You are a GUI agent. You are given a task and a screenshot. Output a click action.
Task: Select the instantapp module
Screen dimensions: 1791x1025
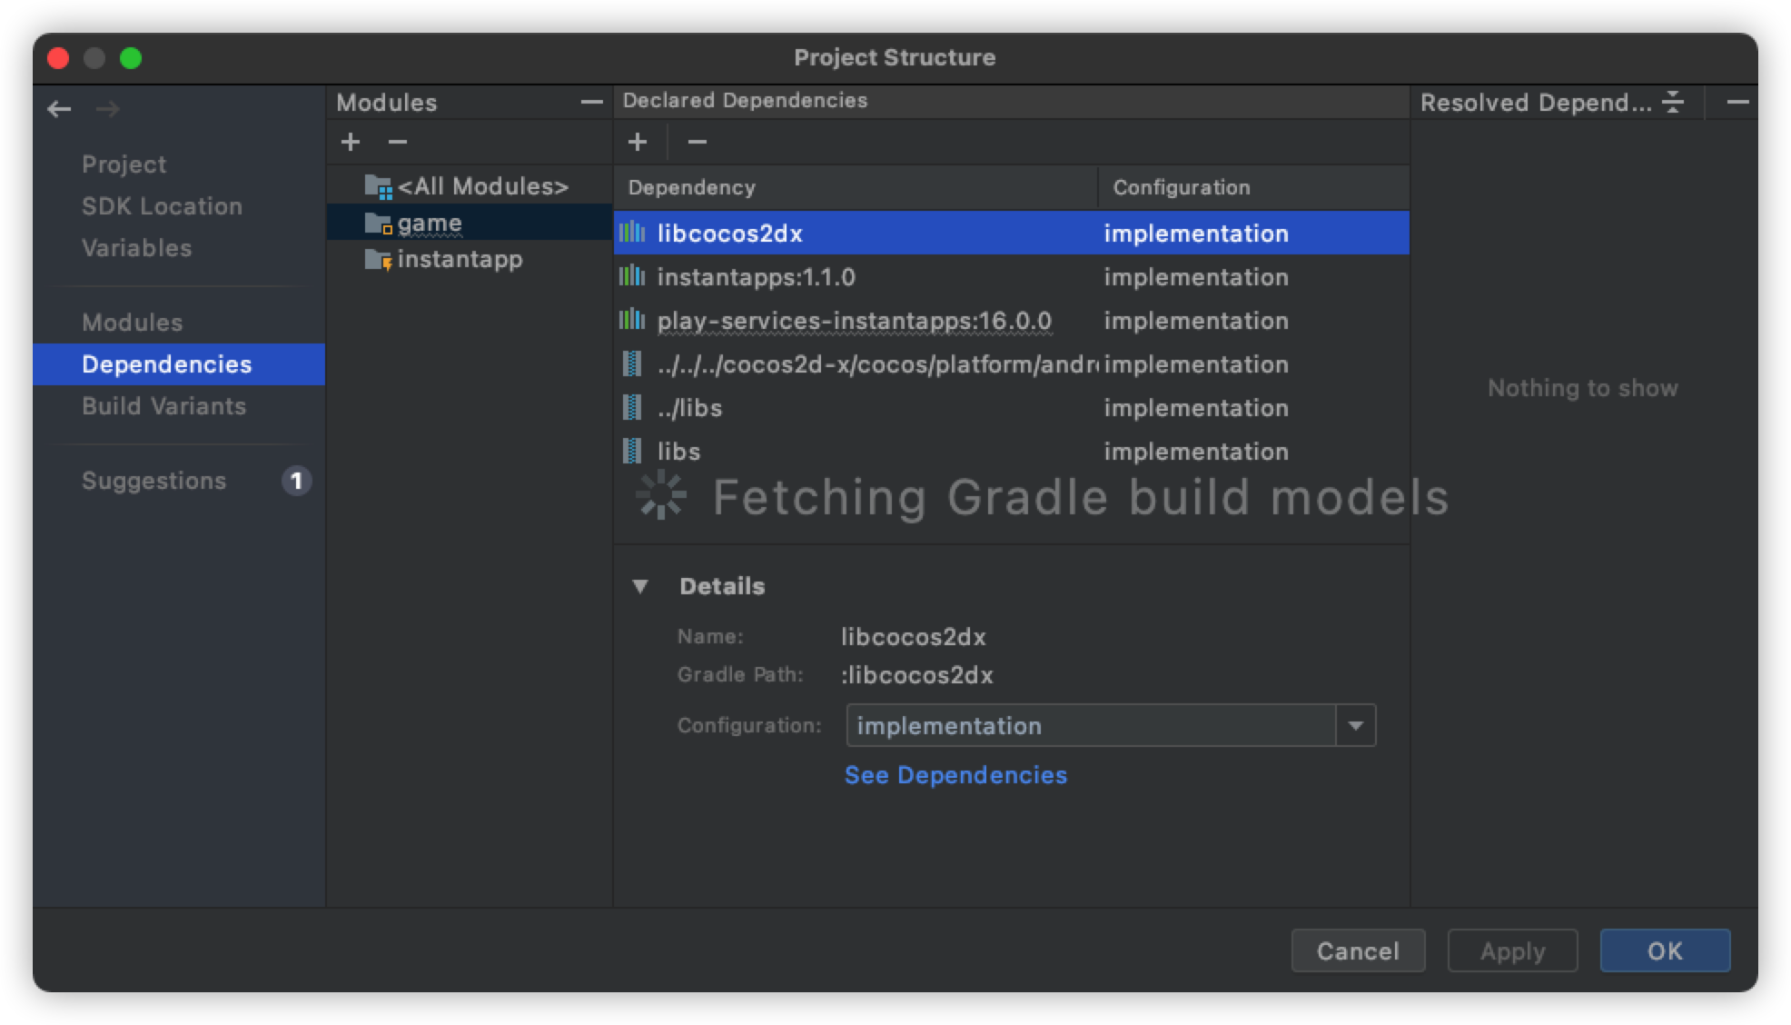(459, 260)
